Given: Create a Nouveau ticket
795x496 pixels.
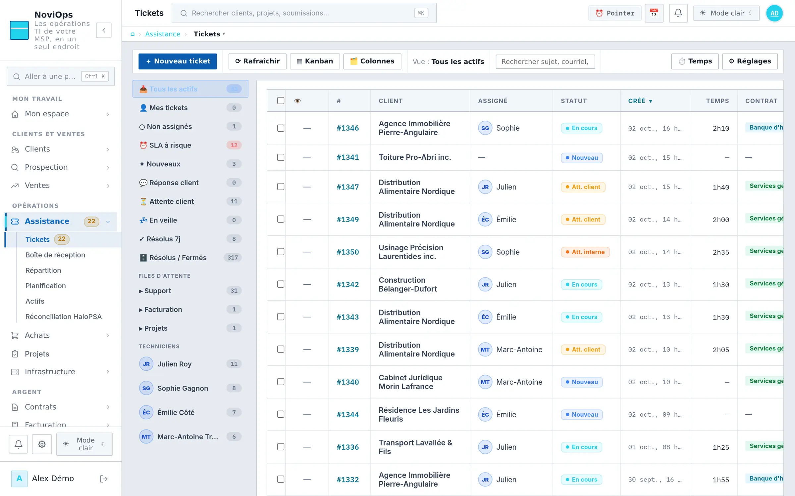Looking at the screenshot, I should [178, 61].
